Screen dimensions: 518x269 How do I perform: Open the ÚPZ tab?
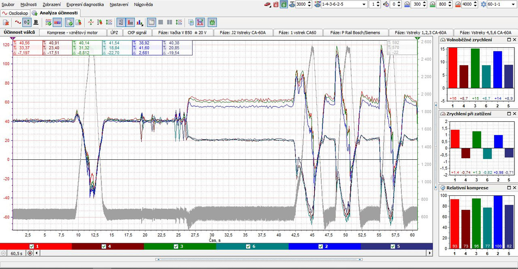pos(115,32)
